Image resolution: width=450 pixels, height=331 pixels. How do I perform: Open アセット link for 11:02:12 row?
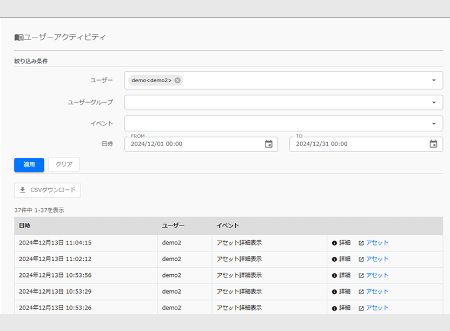pos(377,259)
